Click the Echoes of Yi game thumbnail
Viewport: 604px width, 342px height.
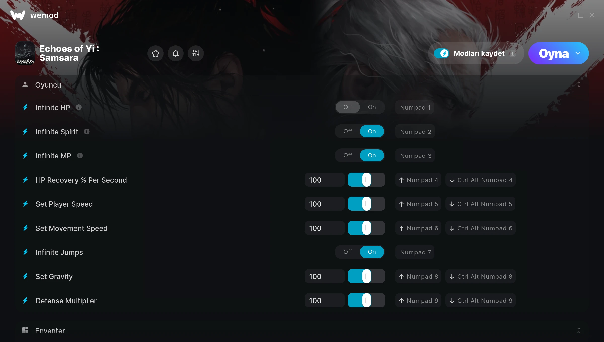25,53
